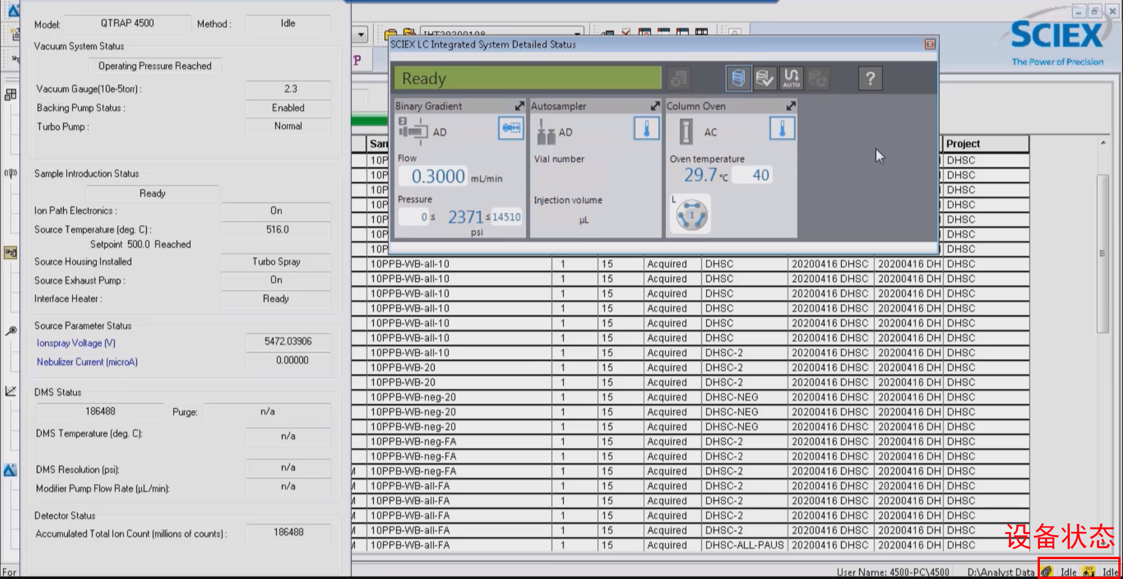Expand the Autosampler panel
1123x579 pixels.
pos(655,106)
